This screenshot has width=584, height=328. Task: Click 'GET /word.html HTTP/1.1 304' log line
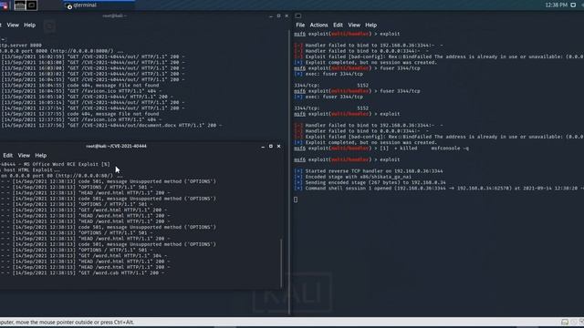click(x=83, y=256)
